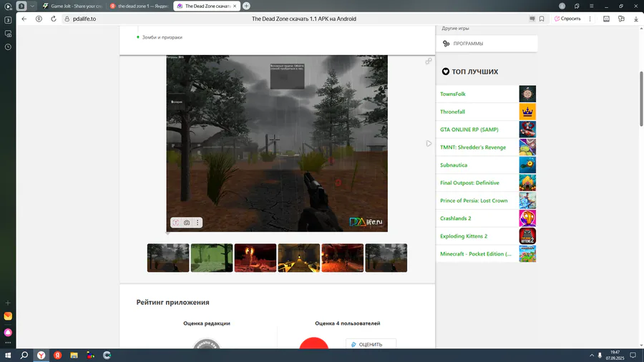Open the Subnautica game link

tap(454, 165)
